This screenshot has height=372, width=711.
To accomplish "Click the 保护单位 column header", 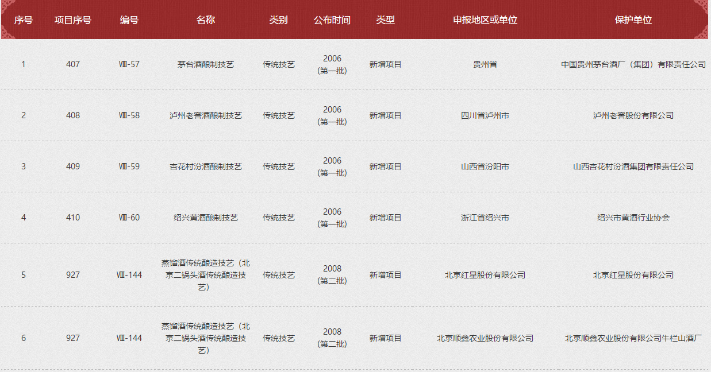I will click(633, 20).
